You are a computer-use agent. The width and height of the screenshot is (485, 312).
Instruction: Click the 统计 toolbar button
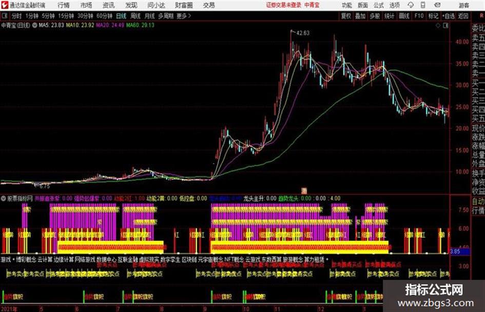coord(389,16)
